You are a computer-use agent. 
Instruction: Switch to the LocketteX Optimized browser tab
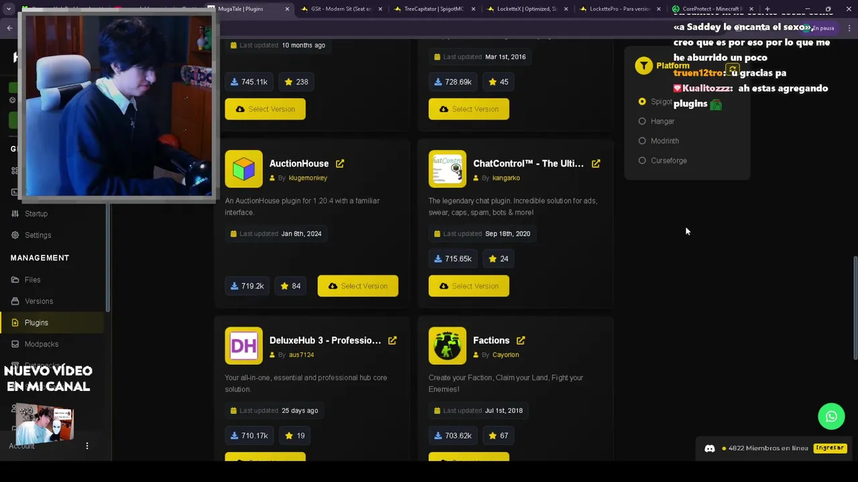click(527, 9)
